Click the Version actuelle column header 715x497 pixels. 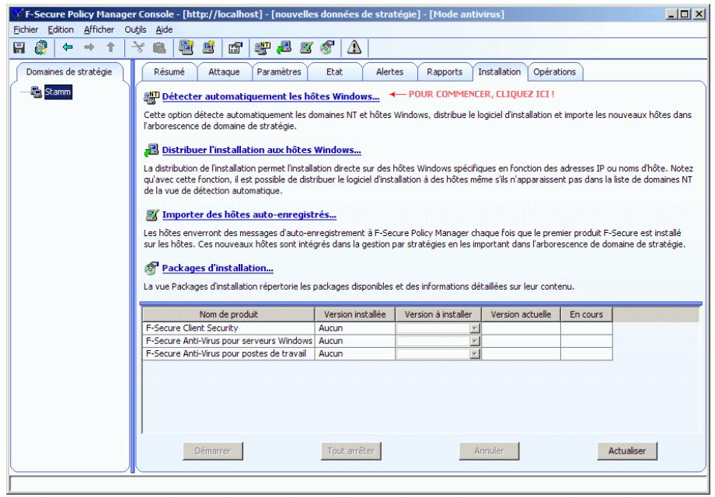pos(521,315)
